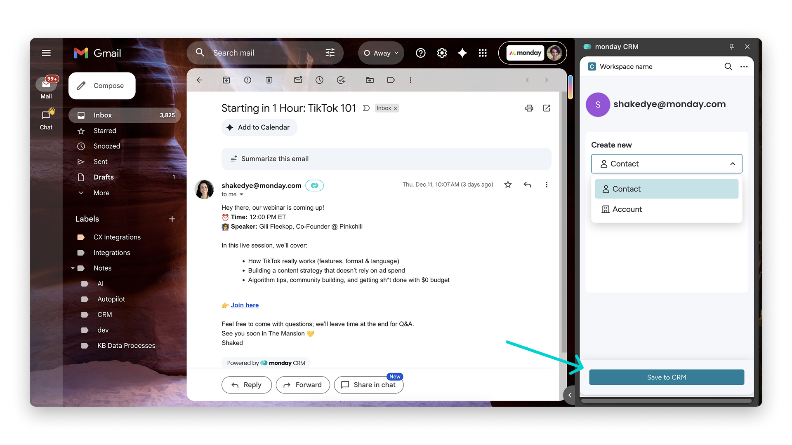
Task: Create a new label with plus icon
Action: 172,219
